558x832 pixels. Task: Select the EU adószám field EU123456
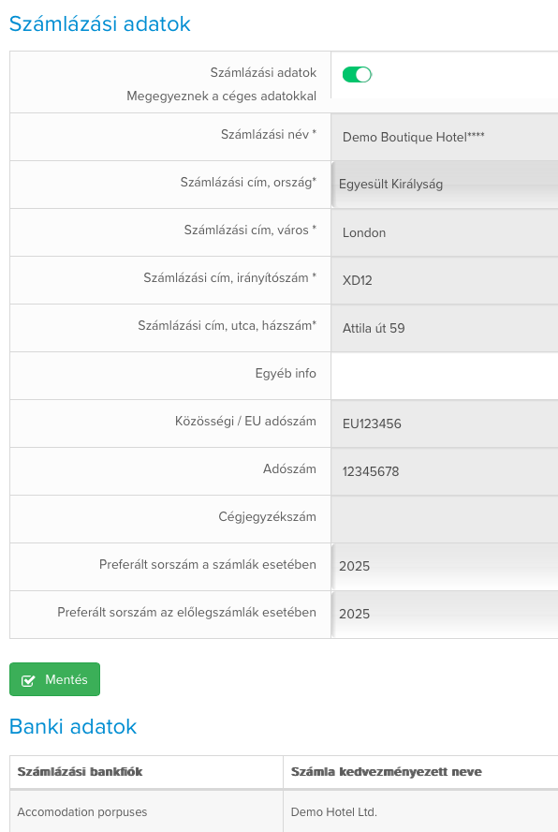(x=445, y=423)
